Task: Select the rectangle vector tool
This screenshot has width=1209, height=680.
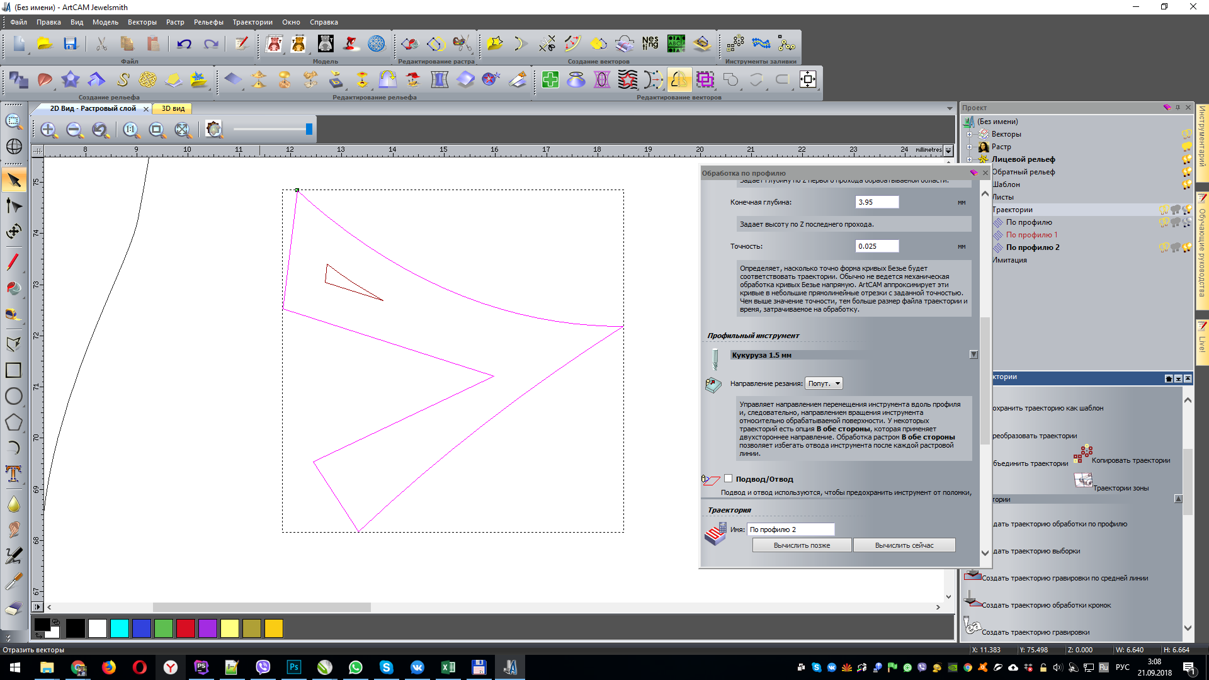Action: [13, 370]
